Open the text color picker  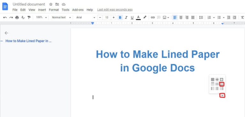138,18
